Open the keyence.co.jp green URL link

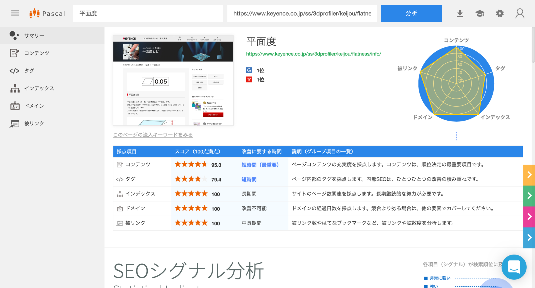click(x=313, y=54)
